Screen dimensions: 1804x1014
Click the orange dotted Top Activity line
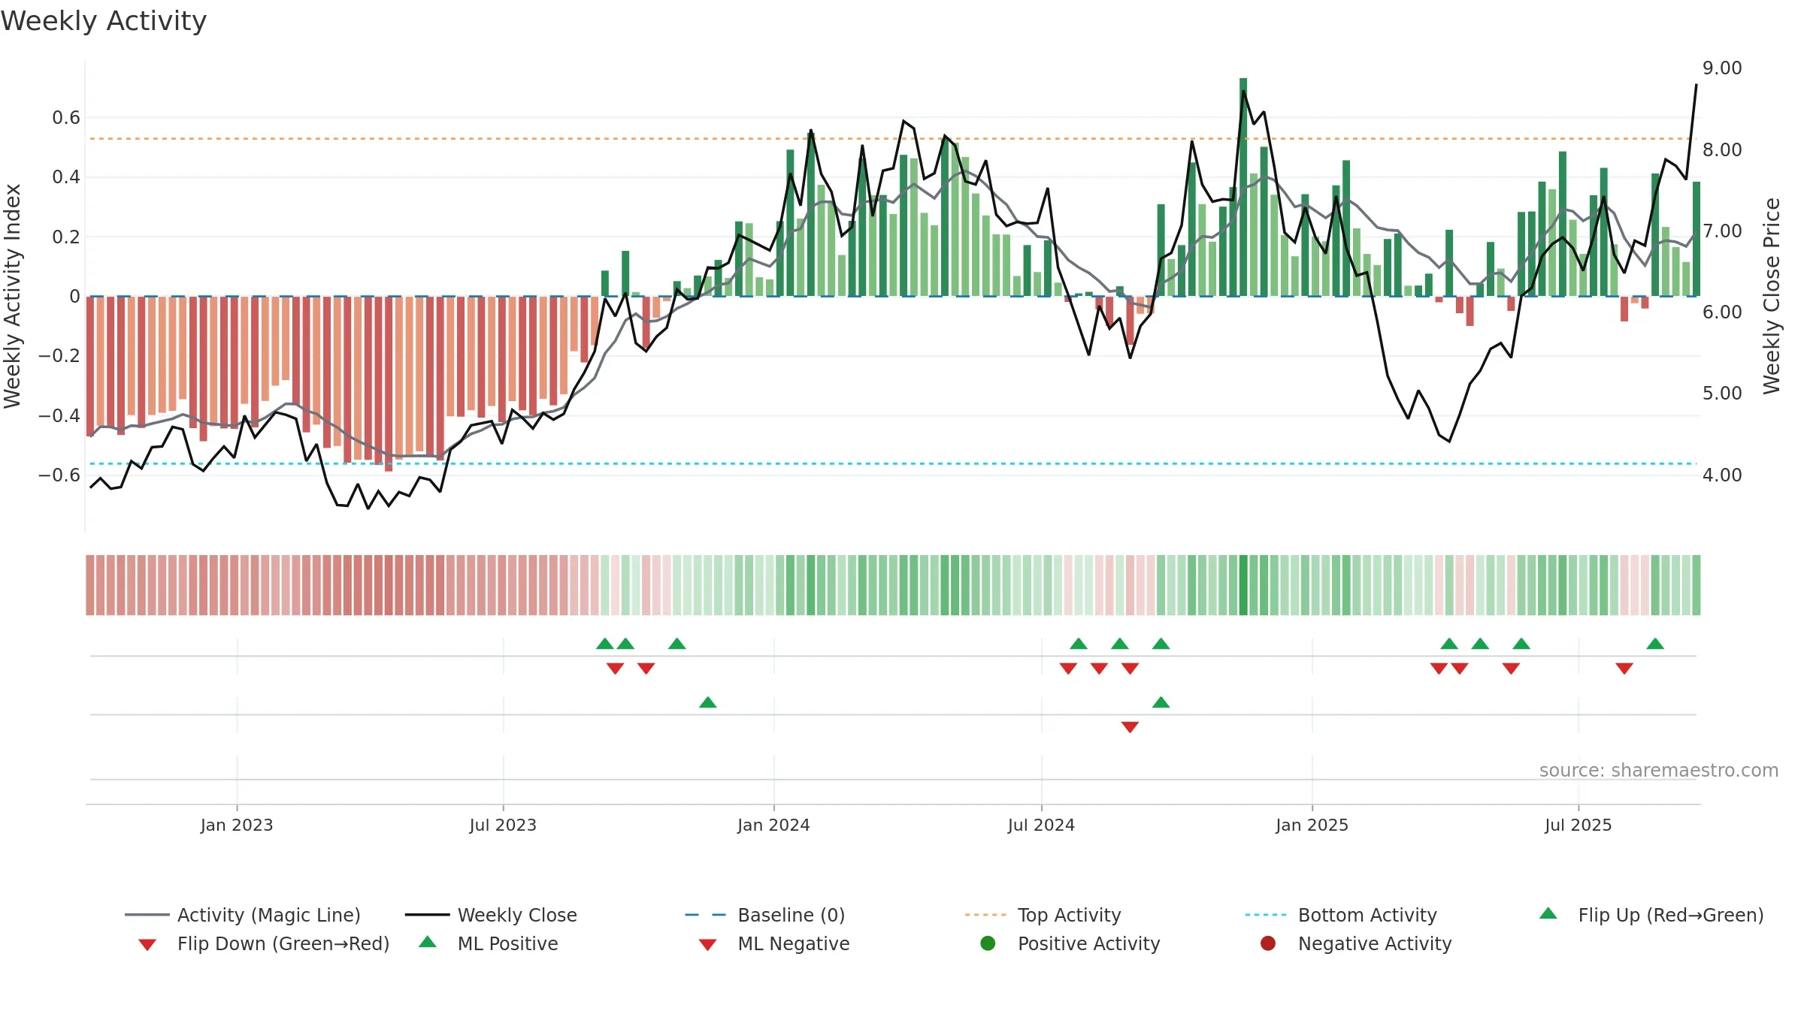893,139
